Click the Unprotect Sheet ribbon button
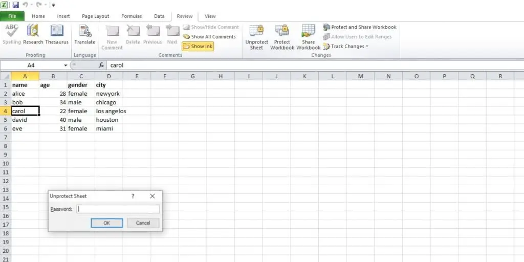The image size is (524, 262). (x=257, y=37)
